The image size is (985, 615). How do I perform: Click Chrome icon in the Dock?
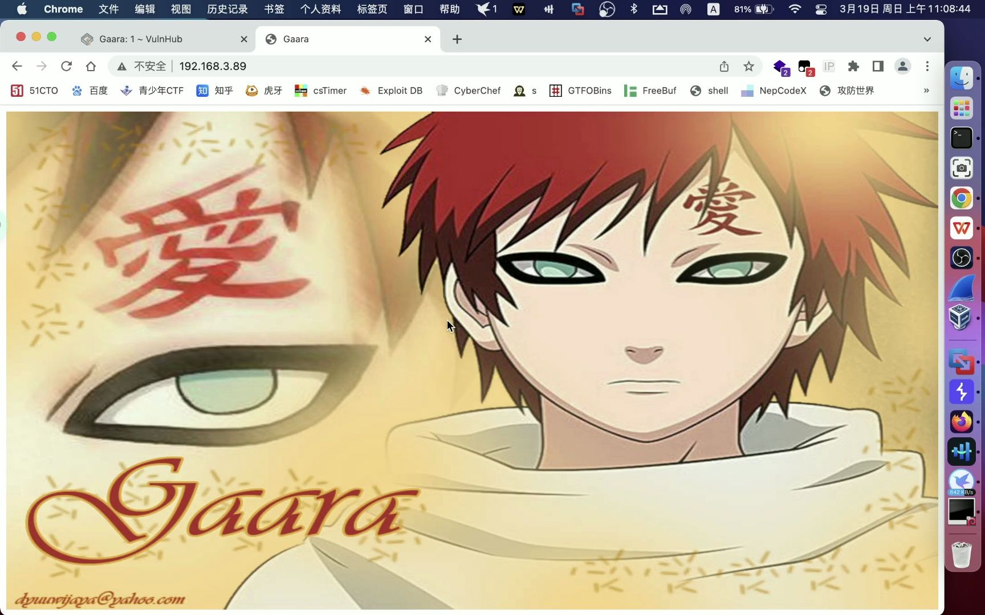pyautogui.click(x=962, y=198)
